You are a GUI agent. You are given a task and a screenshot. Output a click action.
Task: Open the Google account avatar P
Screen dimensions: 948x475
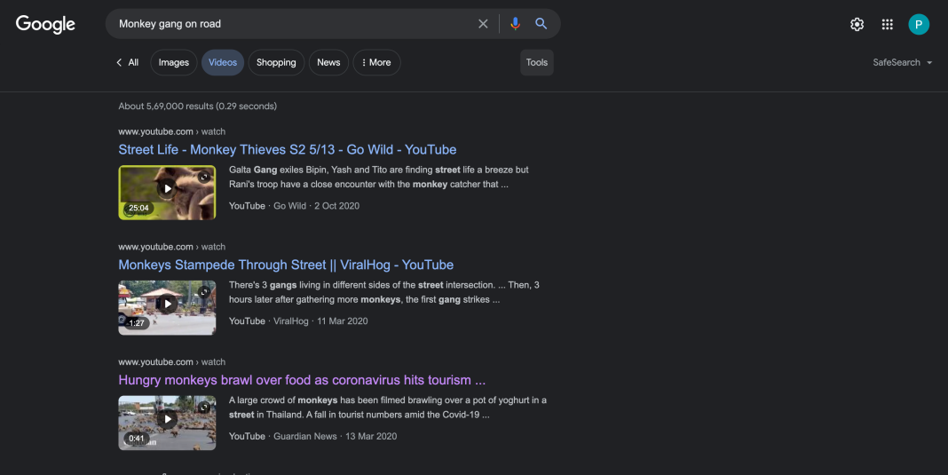click(x=919, y=24)
